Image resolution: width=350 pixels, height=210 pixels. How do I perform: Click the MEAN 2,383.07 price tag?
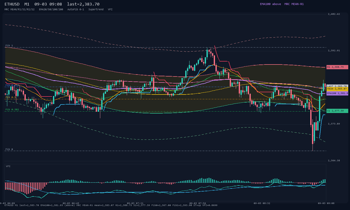337,89
